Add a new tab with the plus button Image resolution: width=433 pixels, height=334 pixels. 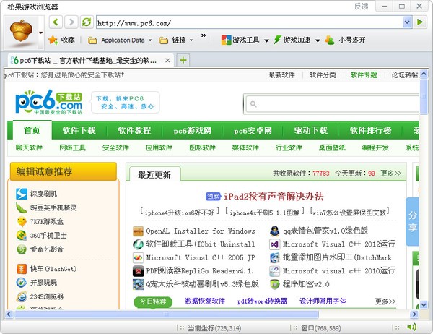tap(183, 60)
